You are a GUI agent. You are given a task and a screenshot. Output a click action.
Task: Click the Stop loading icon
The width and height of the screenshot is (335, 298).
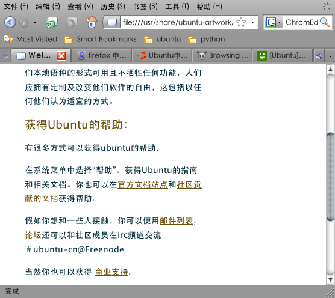tap(71, 23)
